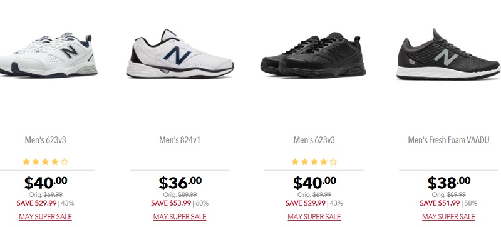Click the $36.00 price of 824v1
Screen dimensions: 501x227
coord(180,183)
